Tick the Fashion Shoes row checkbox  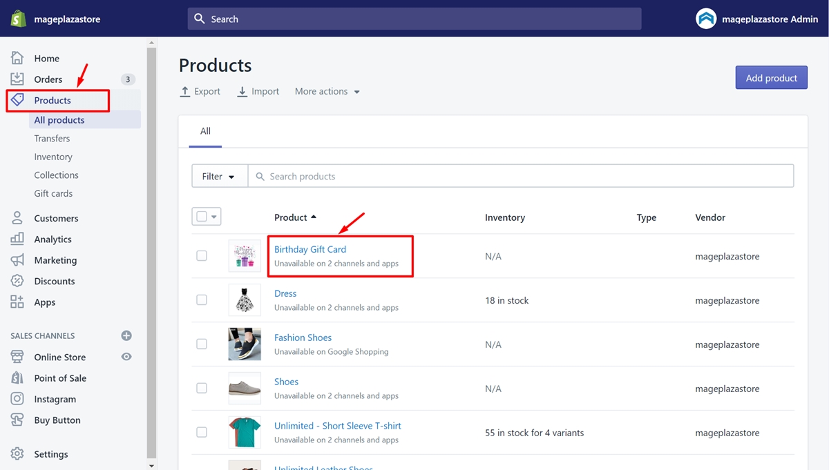[x=202, y=344]
